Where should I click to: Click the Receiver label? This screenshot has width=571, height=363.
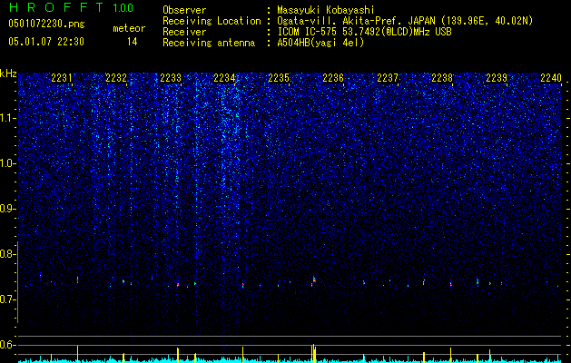pyautogui.click(x=184, y=32)
